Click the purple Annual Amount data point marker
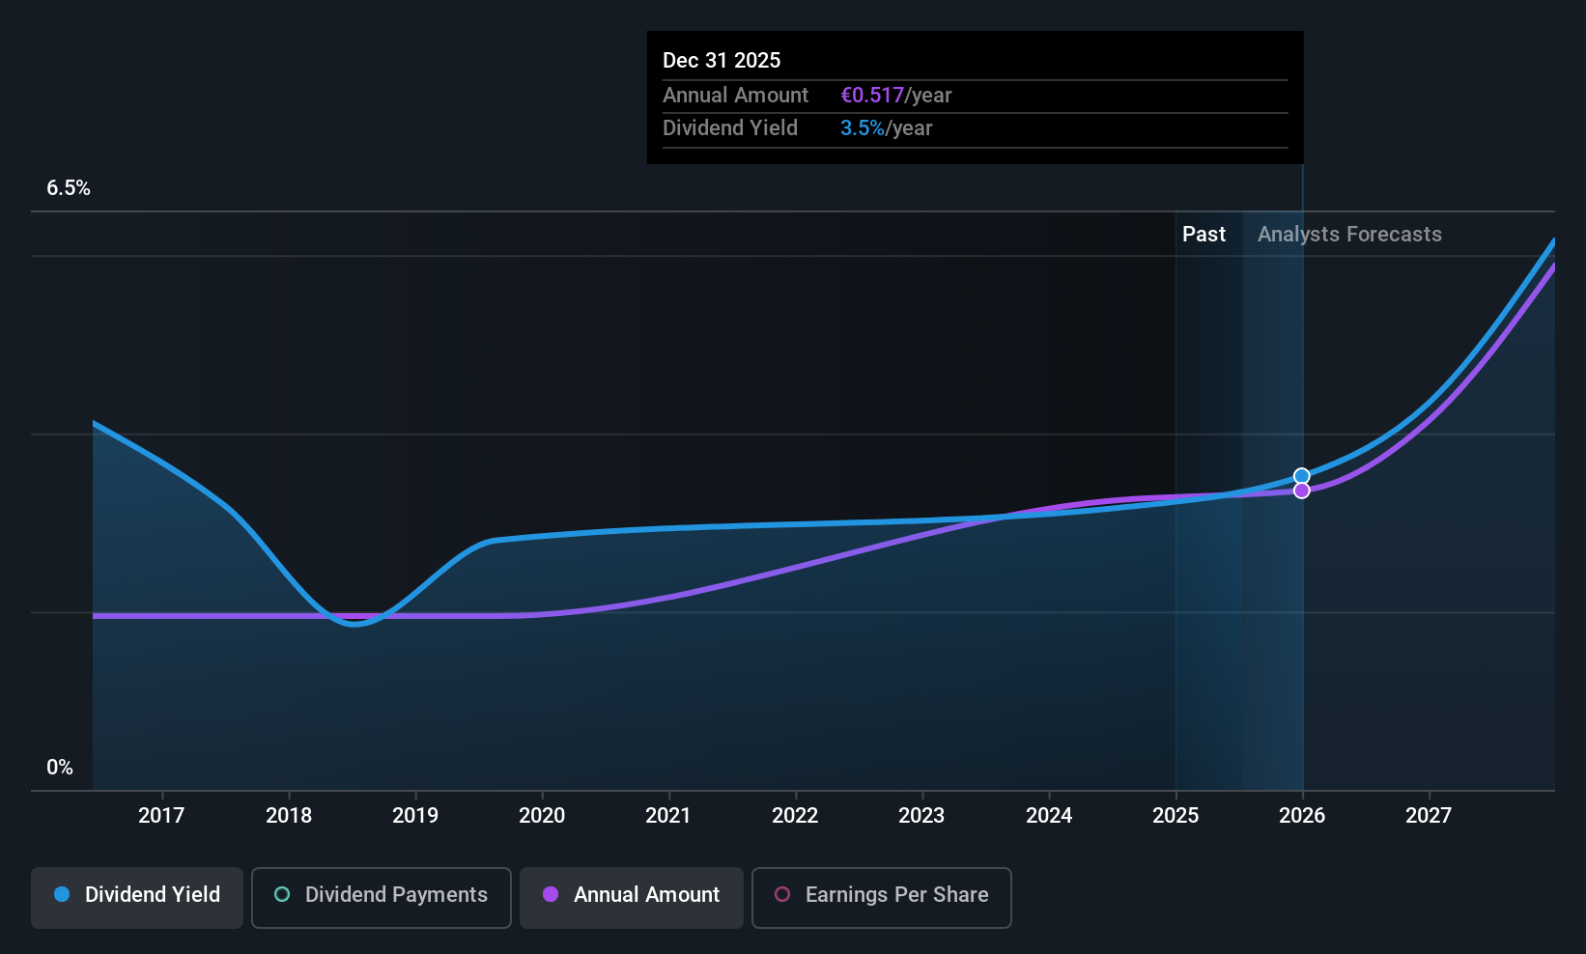The image size is (1586, 954). pyautogui.click(x=1302, y=491)
